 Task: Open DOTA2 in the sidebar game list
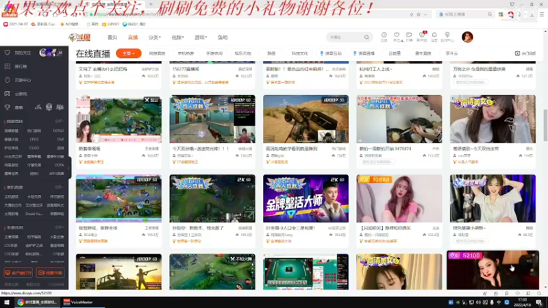click(58, 131)
